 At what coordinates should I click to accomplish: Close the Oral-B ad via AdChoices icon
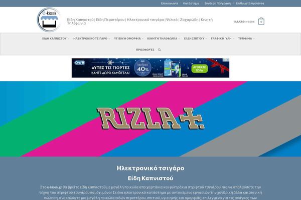click(227, 59)
